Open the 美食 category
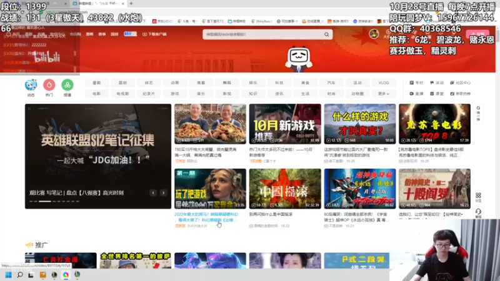The image size is (500, 281). pos(306,83)
